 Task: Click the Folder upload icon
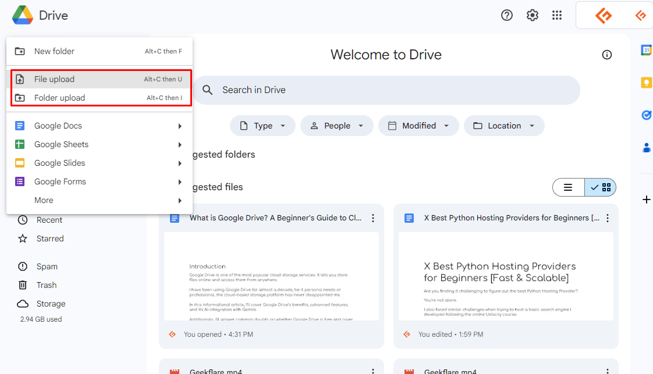point(20,98)
